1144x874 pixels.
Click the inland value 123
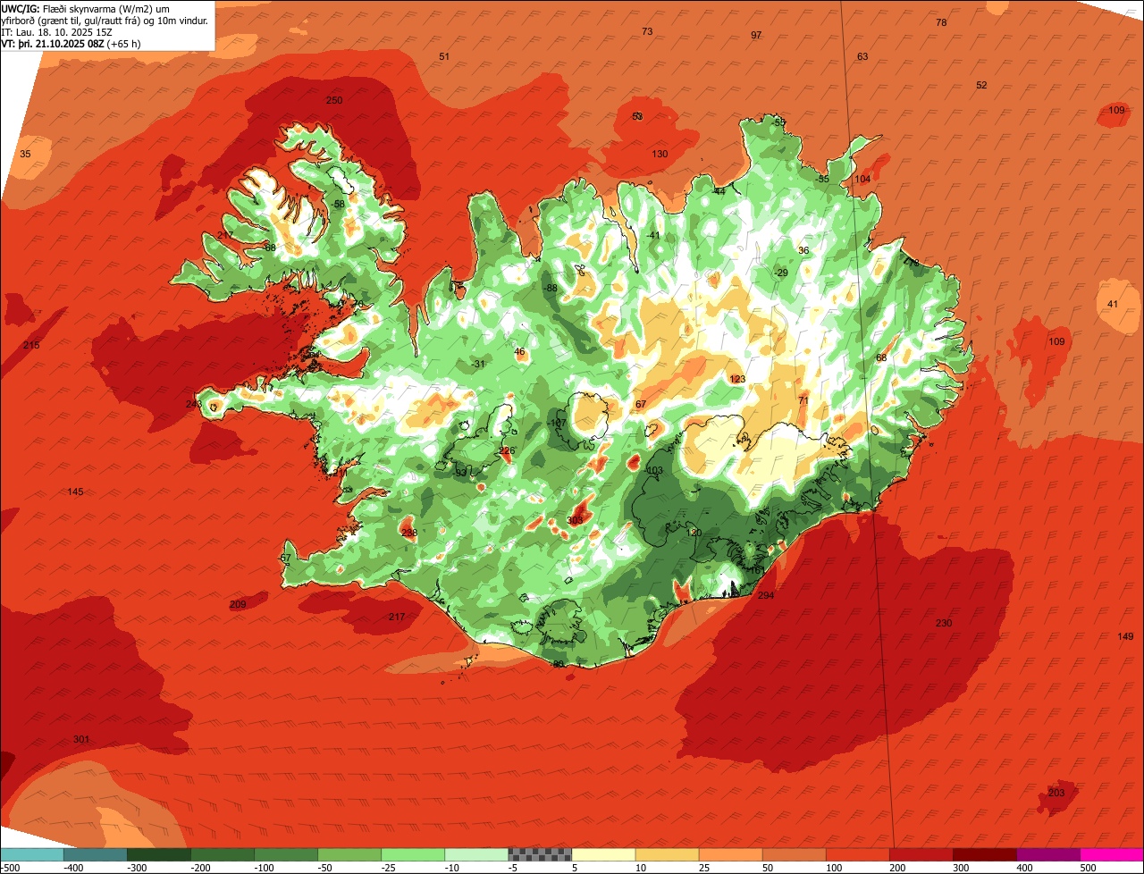pyautogui.click(x=737, y=379)
